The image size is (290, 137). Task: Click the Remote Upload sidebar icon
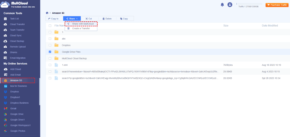coord(6,47)
